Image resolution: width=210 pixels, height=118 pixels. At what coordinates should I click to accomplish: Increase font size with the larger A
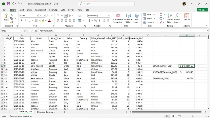tap(48, 16)
